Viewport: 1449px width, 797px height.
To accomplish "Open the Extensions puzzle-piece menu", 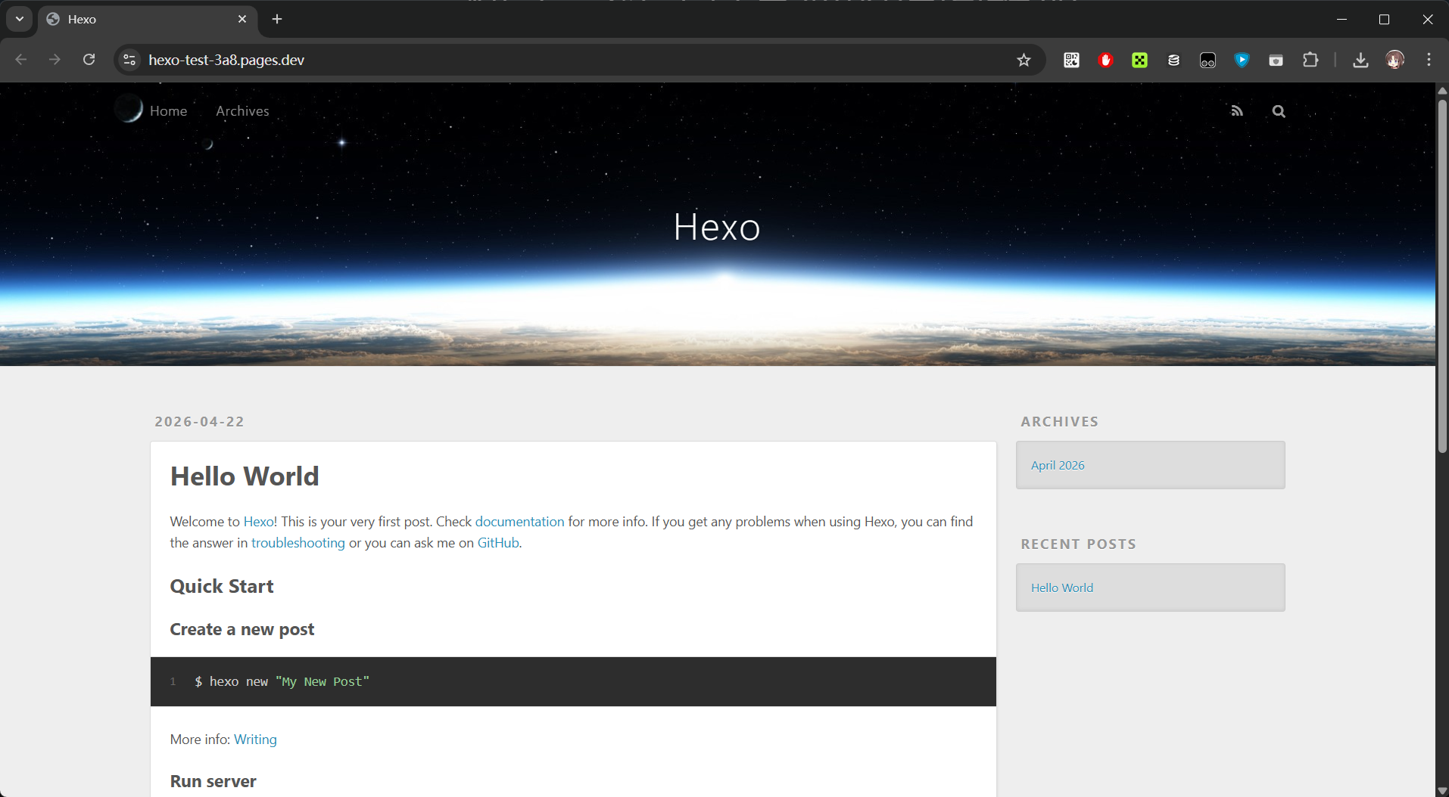I will coord(1310,60).
